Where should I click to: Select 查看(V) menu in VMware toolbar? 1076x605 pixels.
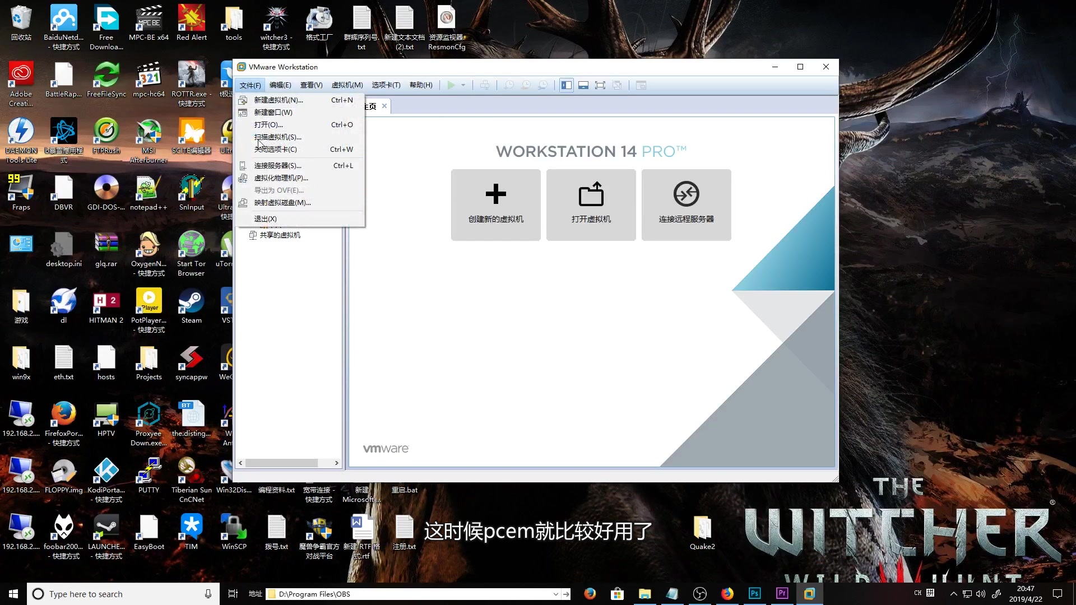point(310,85)
